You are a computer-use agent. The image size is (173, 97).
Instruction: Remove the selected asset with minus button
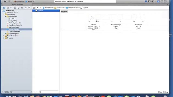(x=37, y=92)
